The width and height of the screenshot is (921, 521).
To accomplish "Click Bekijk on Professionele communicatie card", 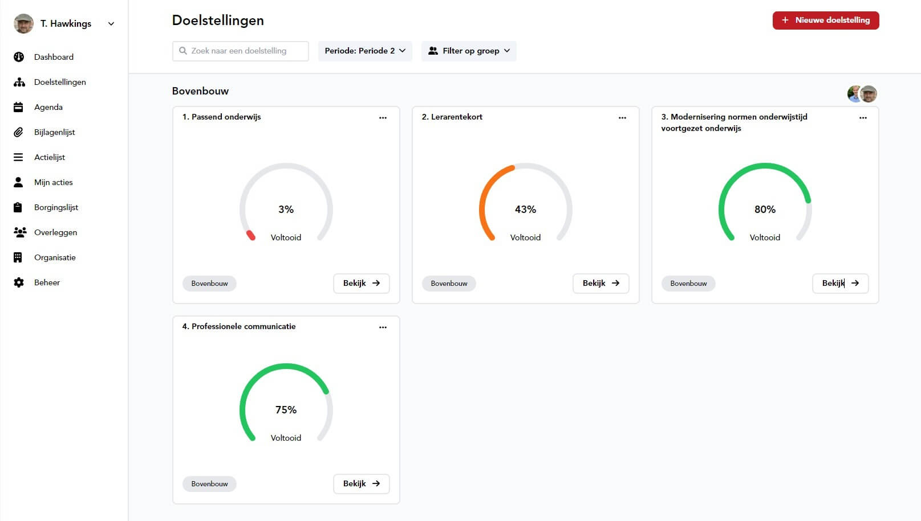I will pyautogui.click(x=361, y=483).
